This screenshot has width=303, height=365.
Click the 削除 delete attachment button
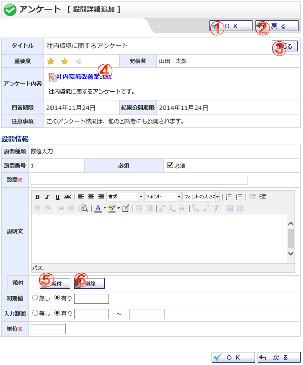[89, 283]
